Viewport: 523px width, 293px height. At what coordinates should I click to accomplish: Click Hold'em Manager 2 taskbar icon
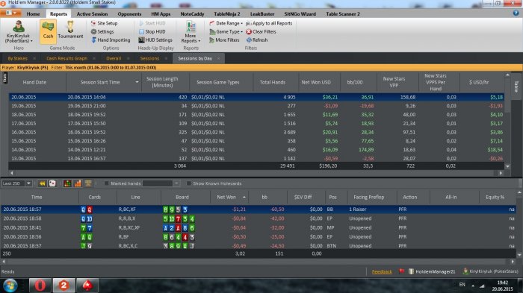(x=64, y=286)
